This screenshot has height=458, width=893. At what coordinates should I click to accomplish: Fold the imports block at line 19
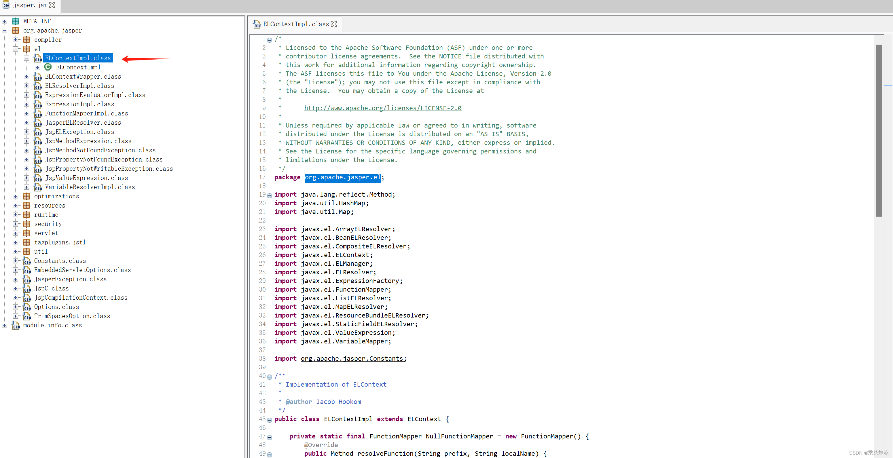click(269, 196)
